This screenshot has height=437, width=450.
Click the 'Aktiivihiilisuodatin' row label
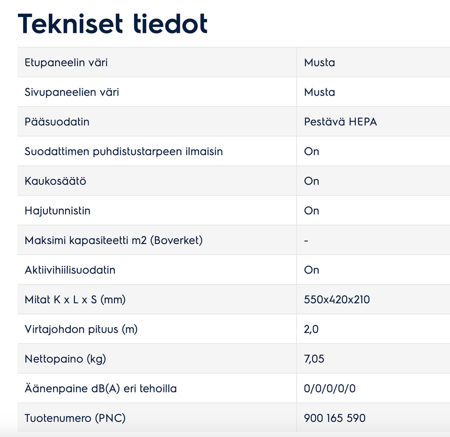coord(70,269)
